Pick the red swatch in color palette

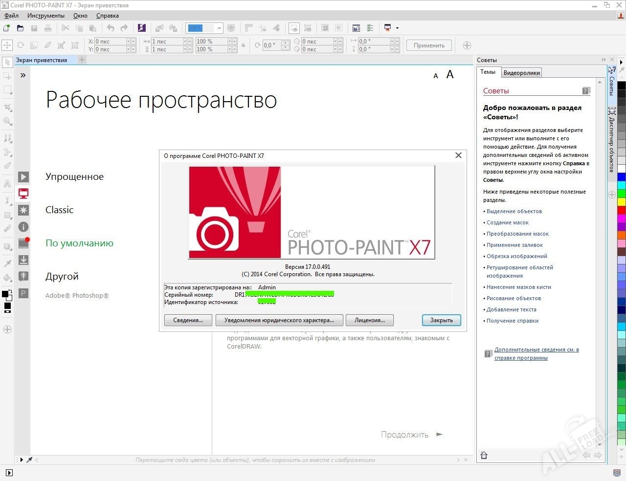[x=621, y=210]
